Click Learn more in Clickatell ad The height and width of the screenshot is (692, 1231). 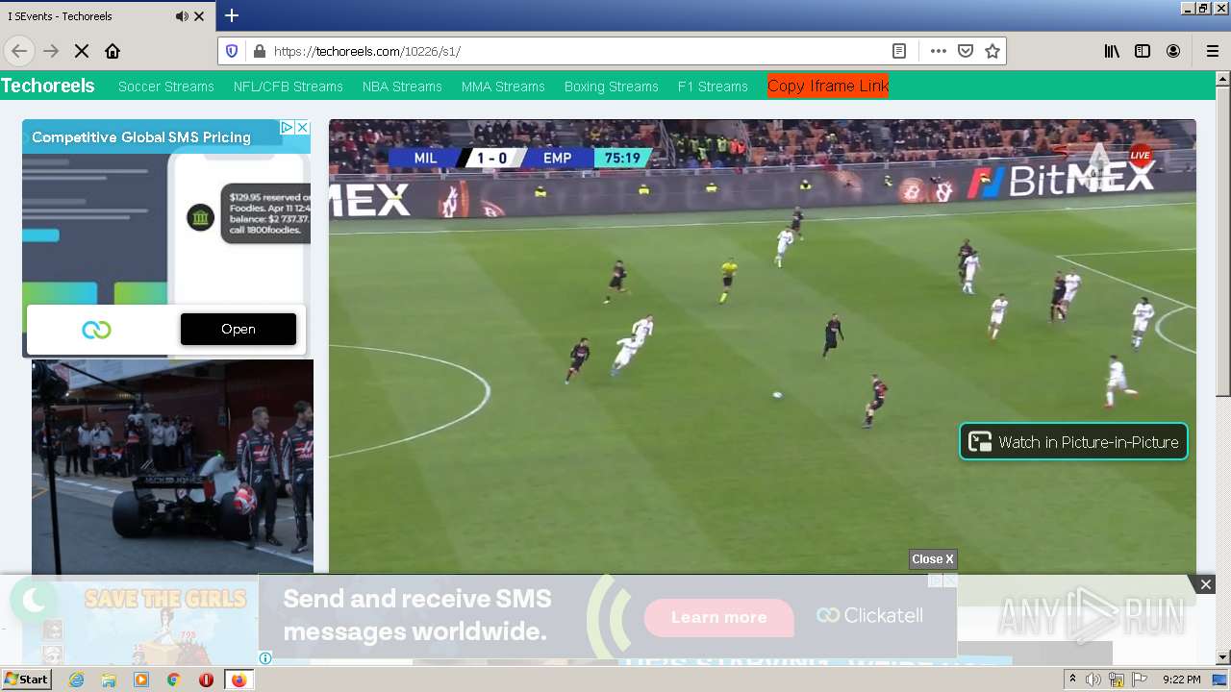click(x=718, y=617)
